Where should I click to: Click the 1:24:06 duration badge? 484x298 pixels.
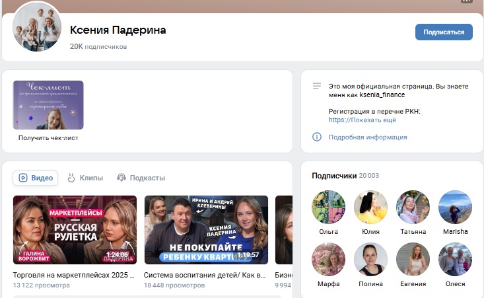(x=117, y=255)
